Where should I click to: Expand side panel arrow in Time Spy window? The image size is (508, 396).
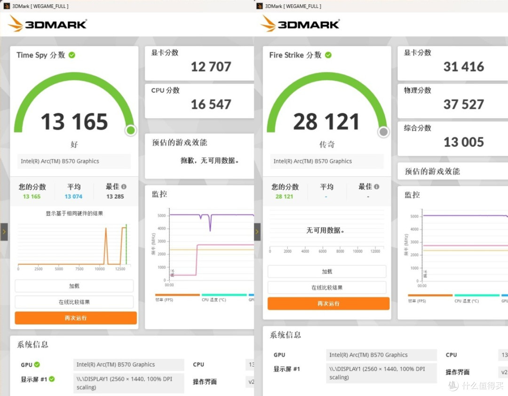point(4,232)
